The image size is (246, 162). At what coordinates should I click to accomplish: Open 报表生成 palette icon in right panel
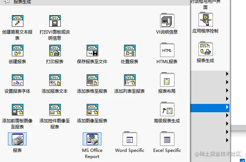click(x=205, y=49)
